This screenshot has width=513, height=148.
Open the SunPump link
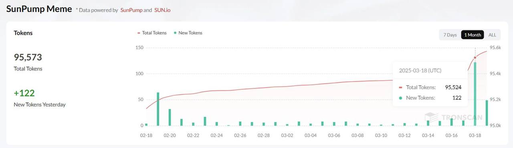pos(131,10)
